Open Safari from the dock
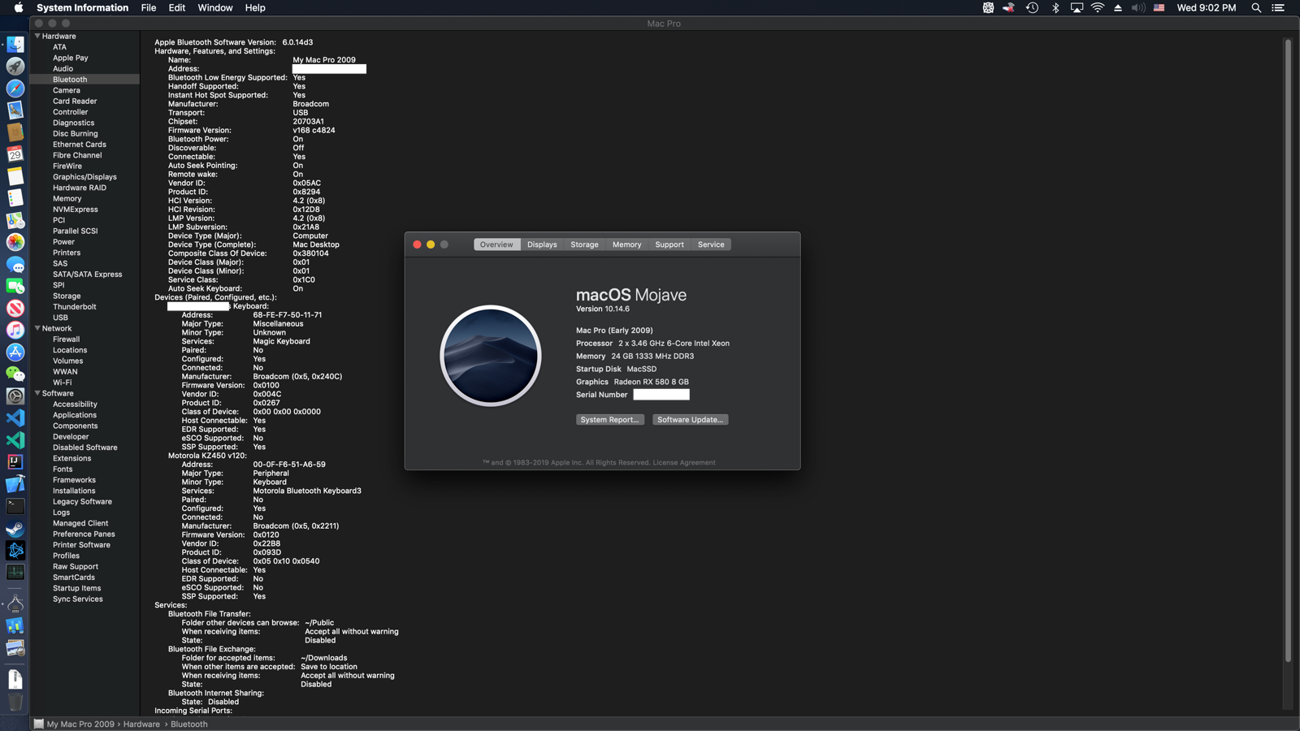The height and width of the screenshot is (731, 1300). [x=15, y=88]
